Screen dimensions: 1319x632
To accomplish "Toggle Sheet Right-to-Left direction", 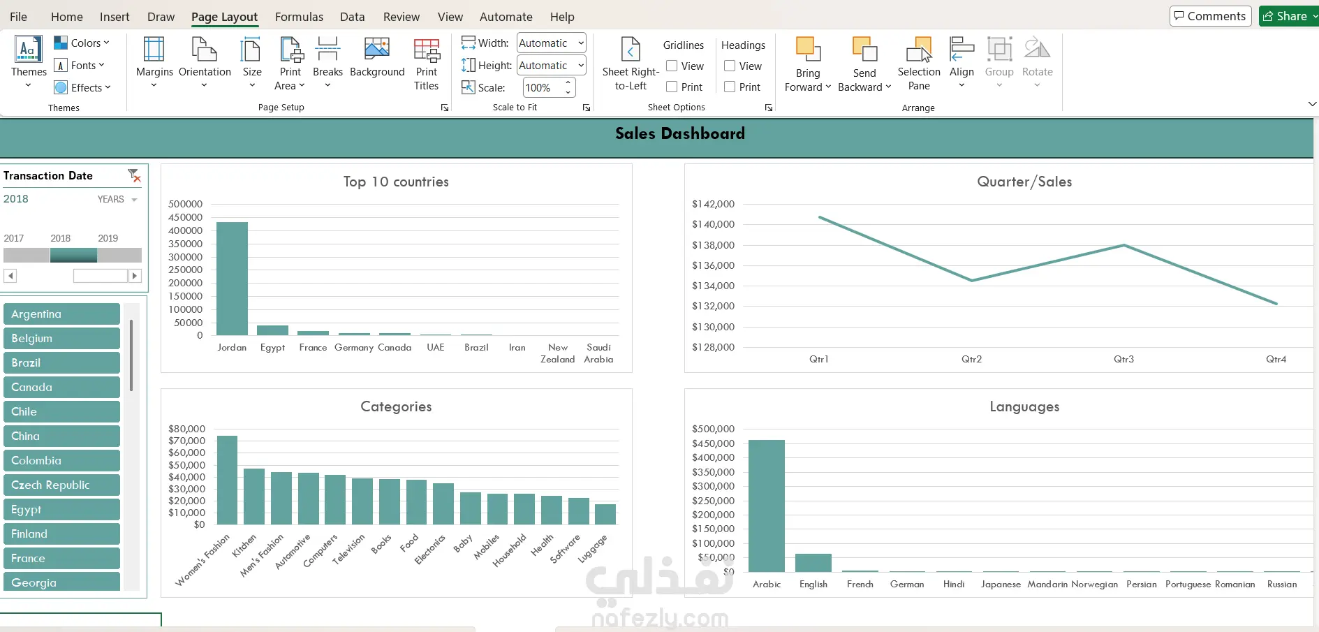I will [631, 63].
